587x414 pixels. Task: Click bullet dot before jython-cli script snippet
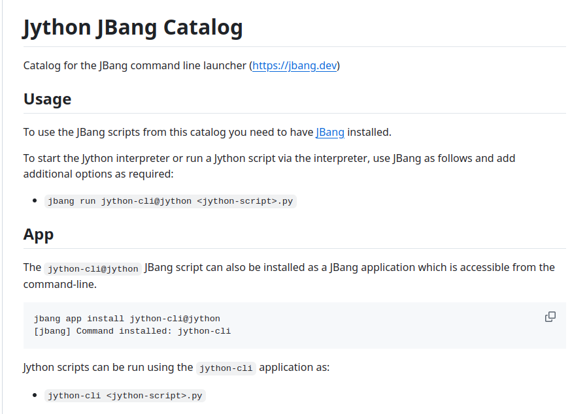[x=35, y=395]
